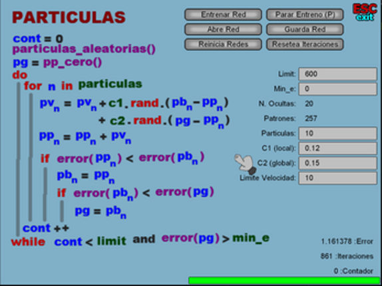Screen dimensions: 382x286
Task: Click the Patrones value 257
Action: (311, 118)
